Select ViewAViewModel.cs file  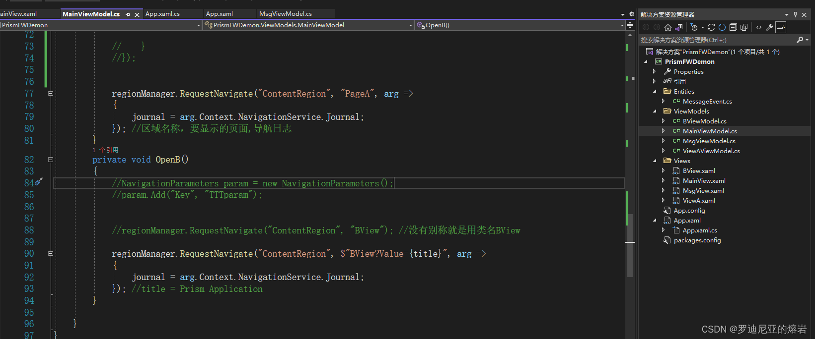tap(711, 151)
